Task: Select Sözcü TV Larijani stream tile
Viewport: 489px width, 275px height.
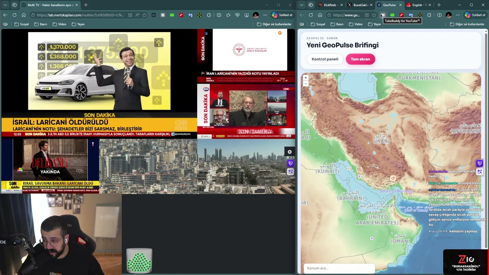Action: [x=246, y=112]
